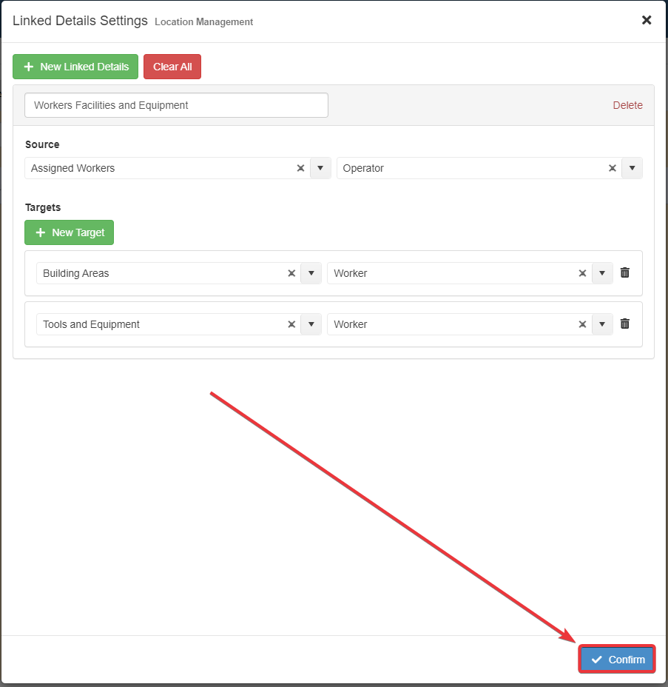668x687 pixels.
Task: Open the Operator dropdown list
Action: (x=632, y=168)
